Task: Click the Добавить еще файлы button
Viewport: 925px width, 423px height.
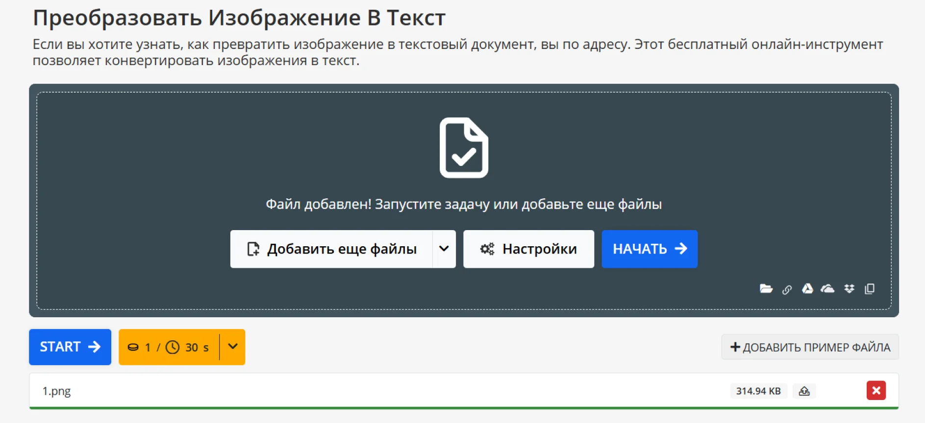Action: [x=332, y=249]
